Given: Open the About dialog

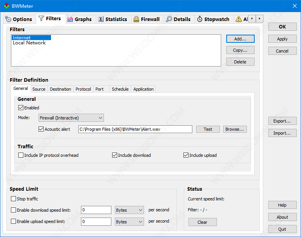Looking at the screenshot, I should 282,217.
